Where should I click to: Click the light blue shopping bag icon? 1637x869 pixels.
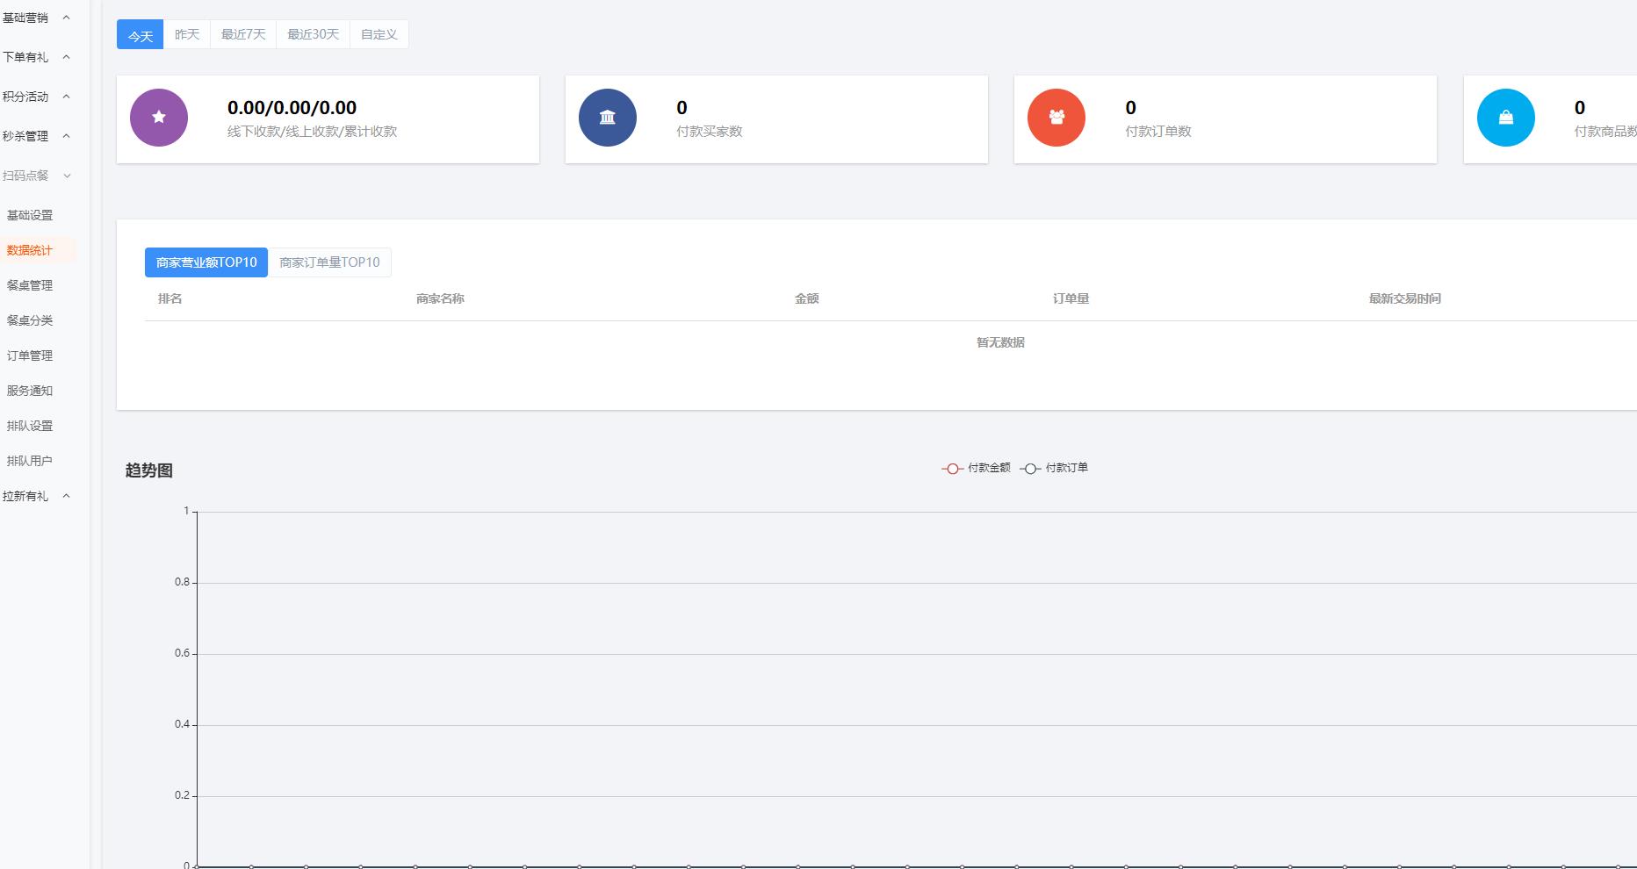[1506, 118]
